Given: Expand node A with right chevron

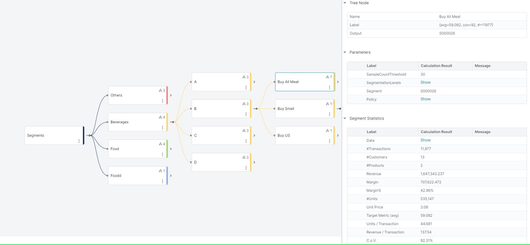Looking at the screenshot, I should tap(254, 82).
